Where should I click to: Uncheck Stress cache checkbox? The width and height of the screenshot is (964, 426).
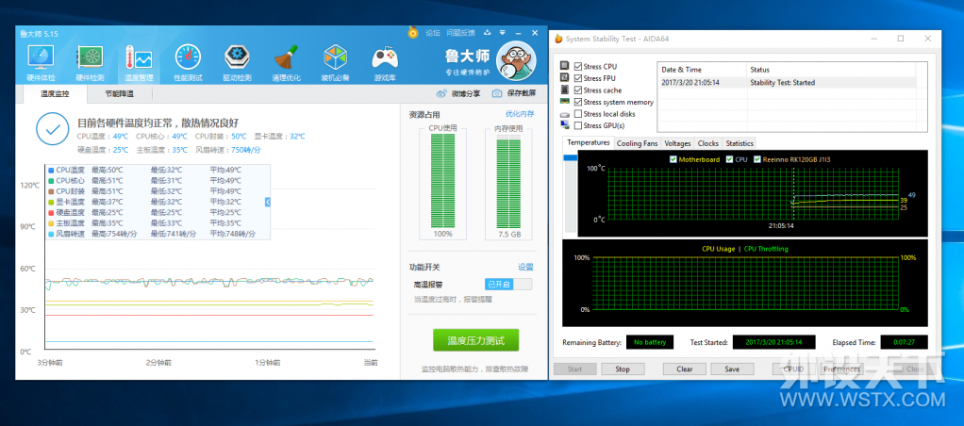578,90
